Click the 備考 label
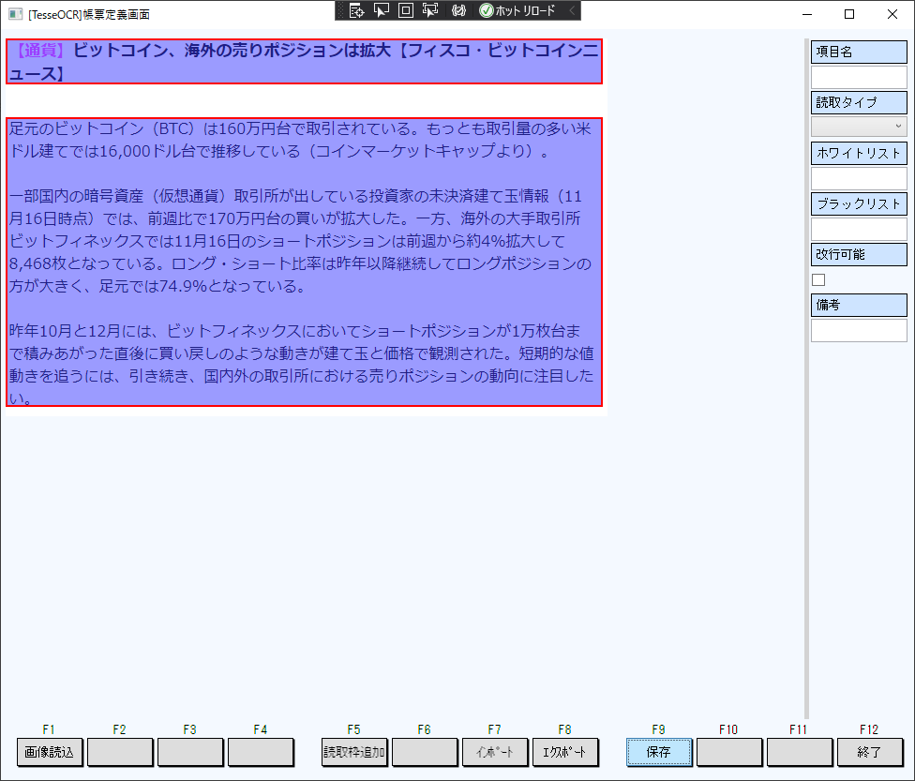The height and width of the screenshot is (781, 915). (859, 306)
